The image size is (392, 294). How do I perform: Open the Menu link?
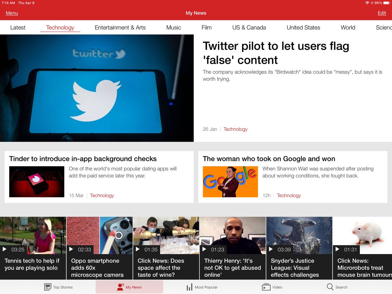[12, 13]
